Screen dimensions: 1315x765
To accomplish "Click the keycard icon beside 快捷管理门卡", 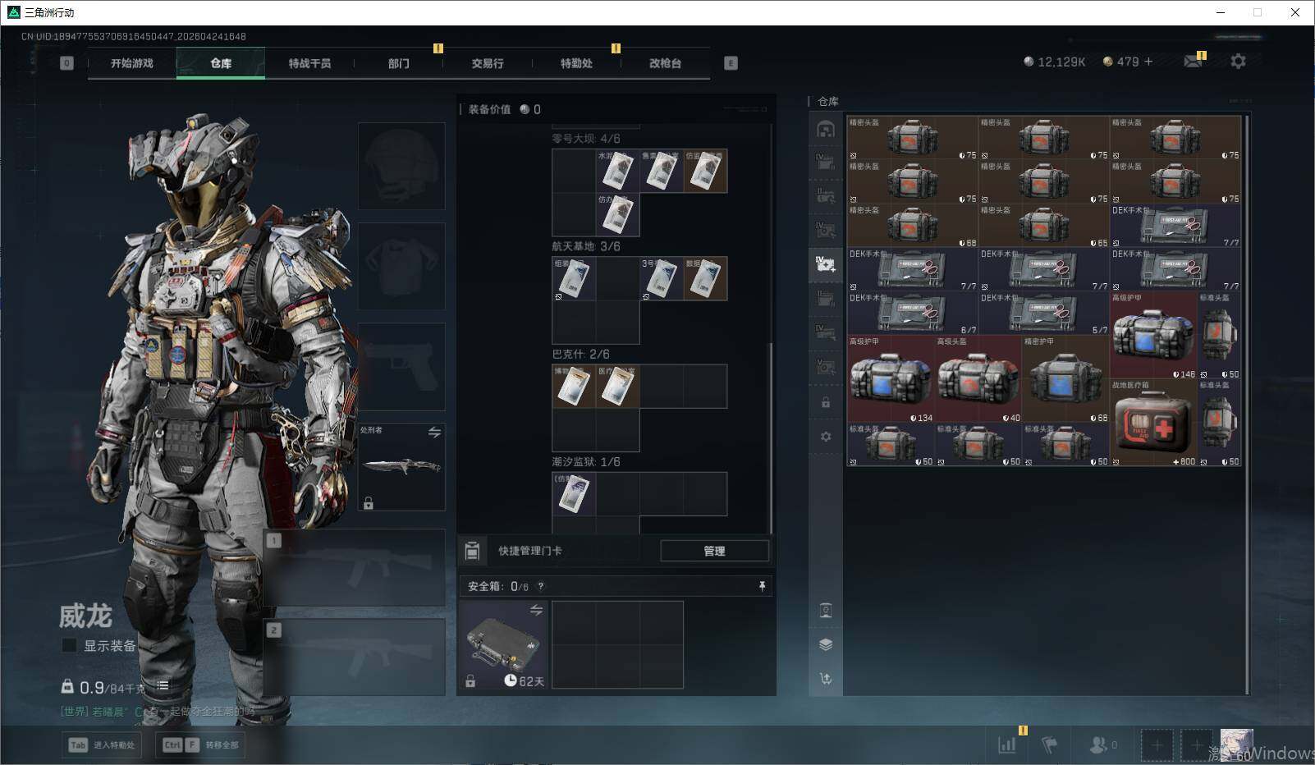I will [x=472, y=551].
